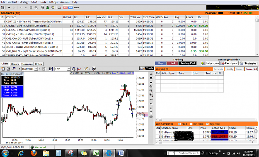Open the Trade menu
The width and height of the screenshot is (259, 157).
pos(43,2)
